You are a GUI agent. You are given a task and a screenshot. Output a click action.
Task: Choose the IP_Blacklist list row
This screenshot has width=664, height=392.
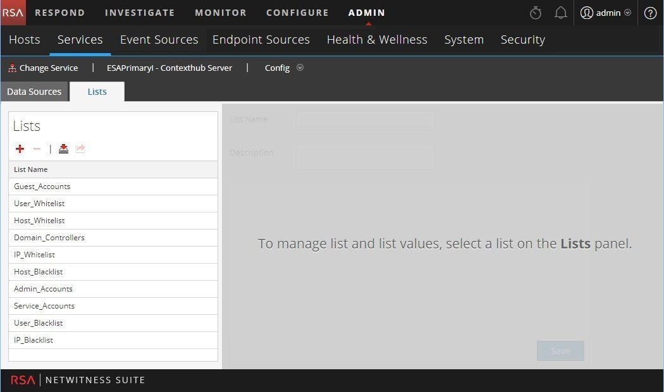pos(34,340)
